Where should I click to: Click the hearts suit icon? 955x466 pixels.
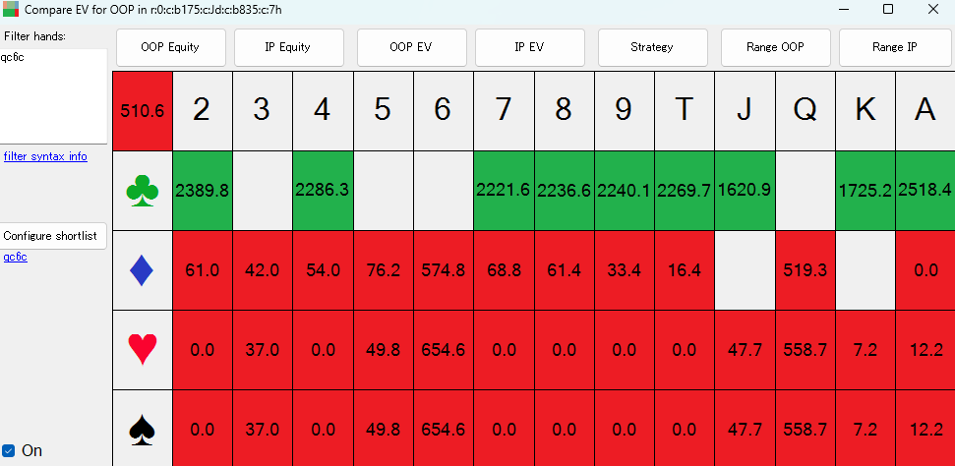click(144, 350)
